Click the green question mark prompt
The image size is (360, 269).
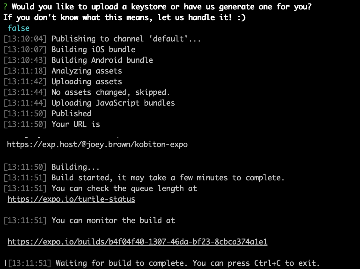(5, 7)
